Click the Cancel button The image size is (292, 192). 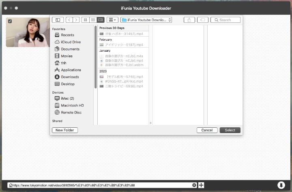pos(207,130)
